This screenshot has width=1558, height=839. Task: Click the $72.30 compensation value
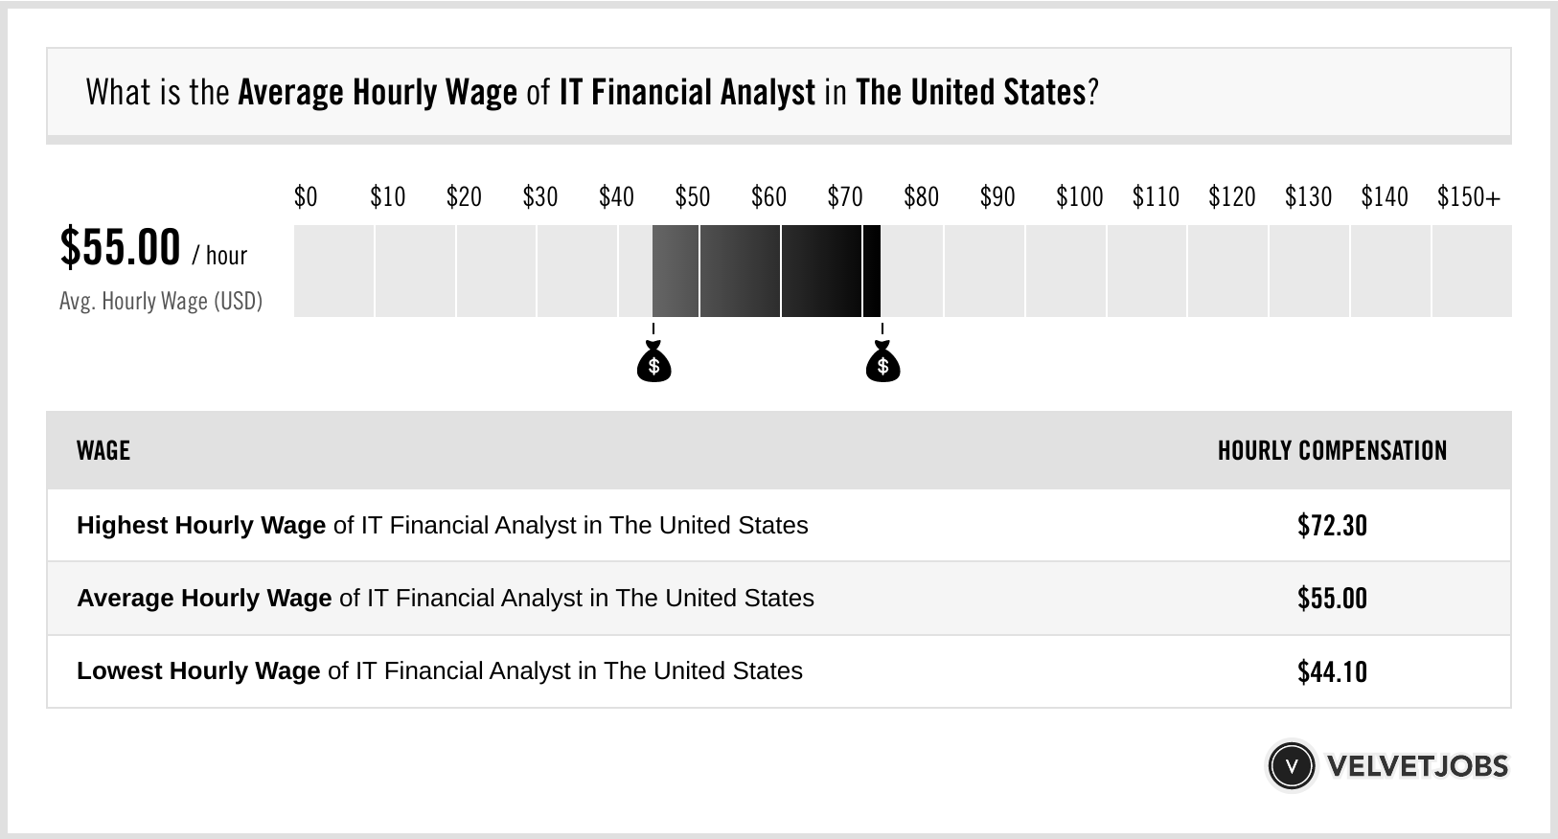tap(1332, 526)
